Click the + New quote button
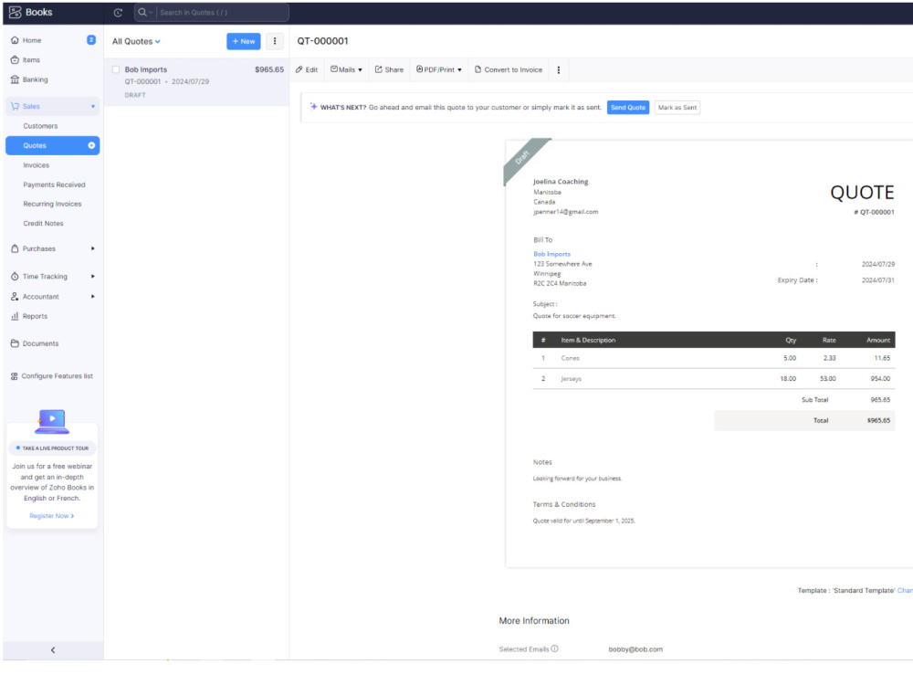 (x=244, y=41)
